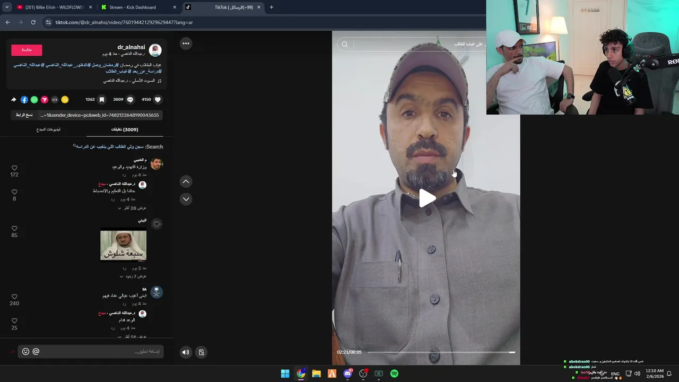Switch to the (3009) تعليقات comments tab
This screenshot has height=382, width=679.
click(125, 129)
